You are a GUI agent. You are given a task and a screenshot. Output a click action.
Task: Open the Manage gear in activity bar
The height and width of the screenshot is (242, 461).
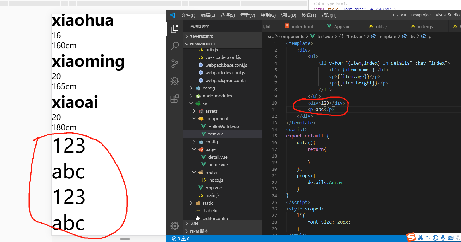point(175,226)
